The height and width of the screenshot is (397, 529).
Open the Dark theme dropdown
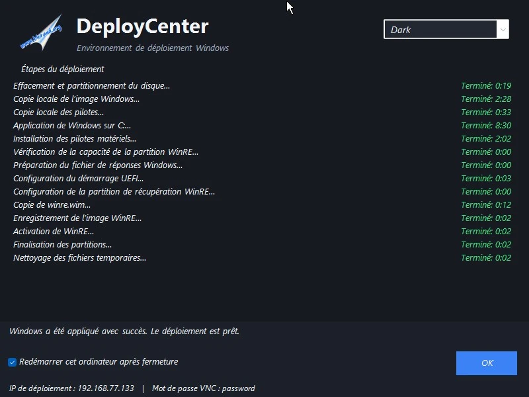(x=446, y=29)
